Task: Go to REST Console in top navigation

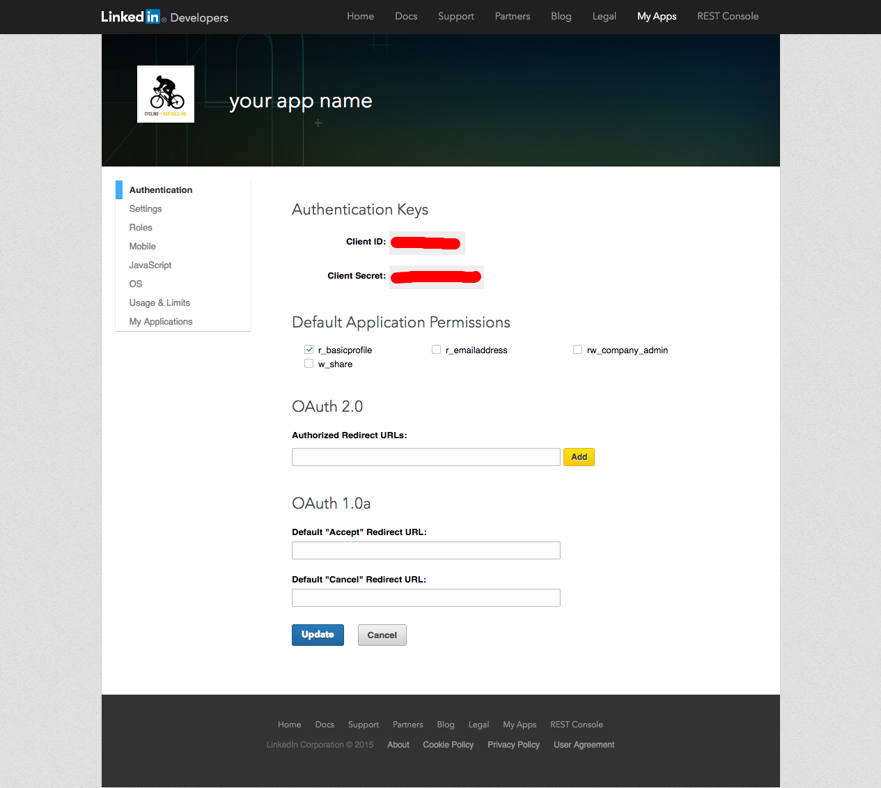Action: tap(727, 16)
